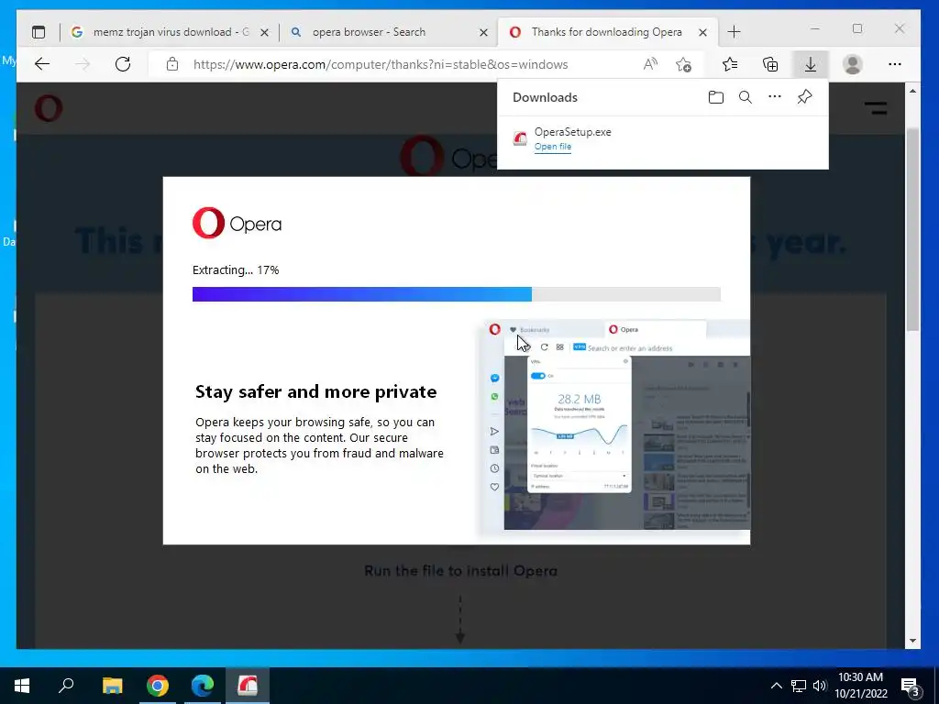
Task: Switch to Microsoft Edge in taskbar
Action: click(x=203, y=686)
